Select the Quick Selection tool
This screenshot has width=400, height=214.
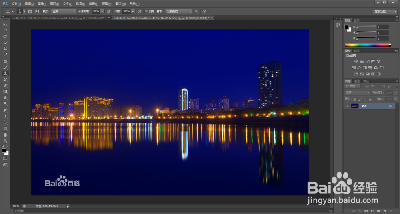[x=5, y=43]
